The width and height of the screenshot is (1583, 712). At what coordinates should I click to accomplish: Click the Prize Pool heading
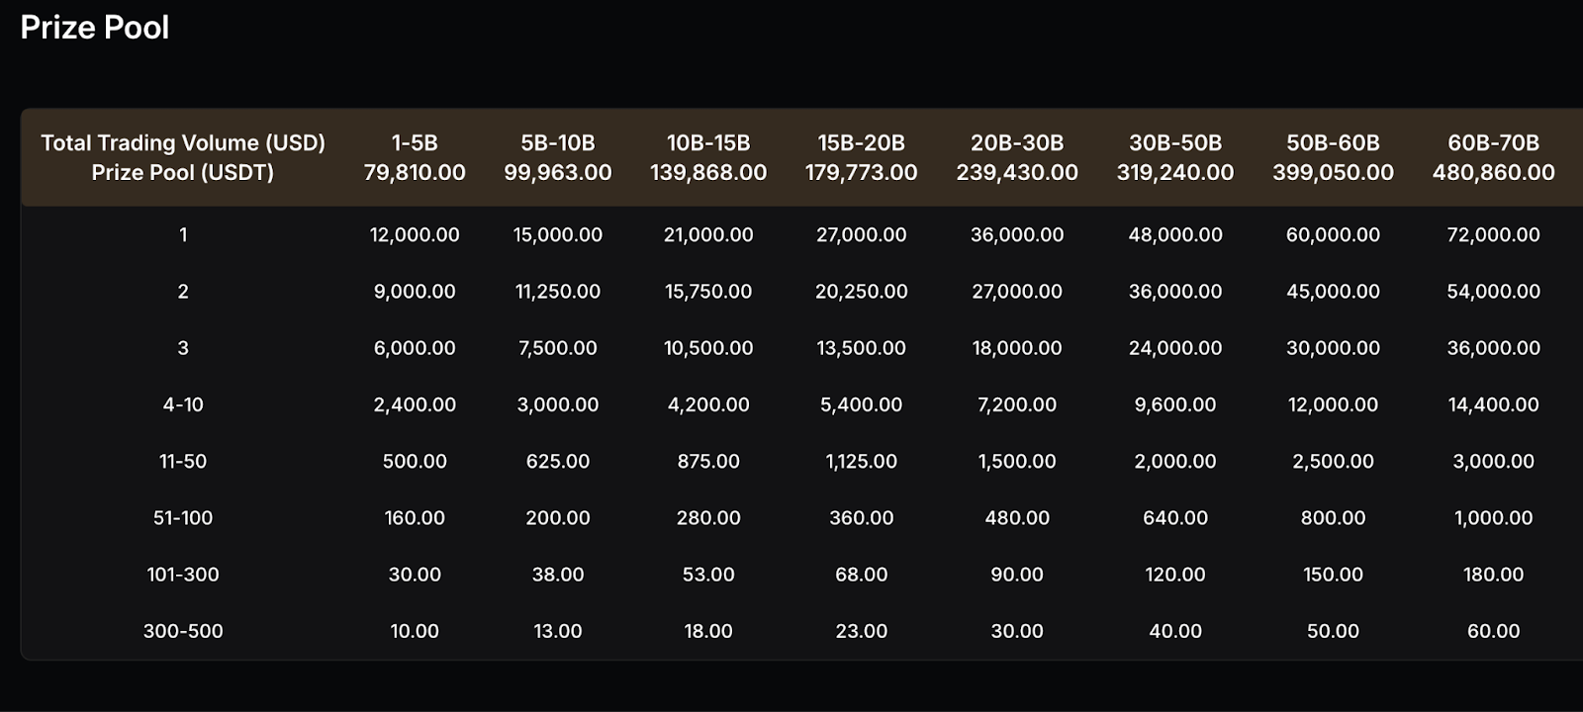point(95,28)
